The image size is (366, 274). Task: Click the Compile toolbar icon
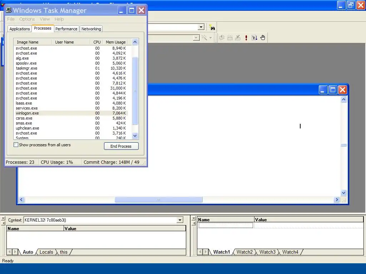222,37
